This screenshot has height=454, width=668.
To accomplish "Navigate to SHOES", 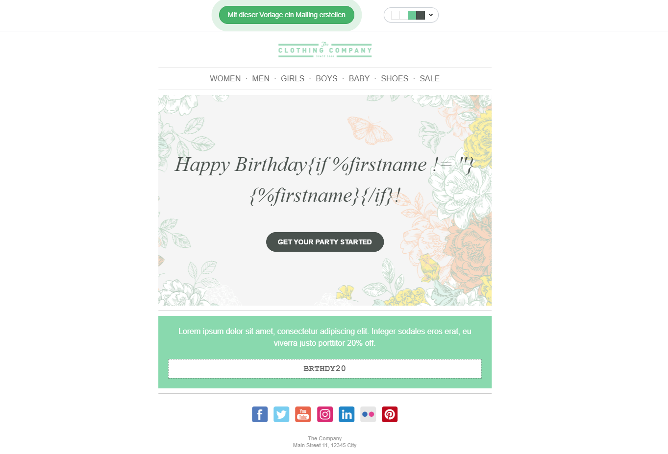I will 395,79.
